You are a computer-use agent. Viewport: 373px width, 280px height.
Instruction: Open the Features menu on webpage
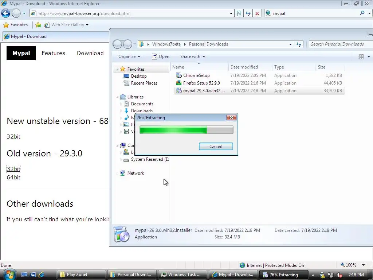tap(53, 53)
